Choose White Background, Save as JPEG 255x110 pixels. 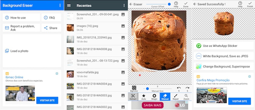(224, 56)
